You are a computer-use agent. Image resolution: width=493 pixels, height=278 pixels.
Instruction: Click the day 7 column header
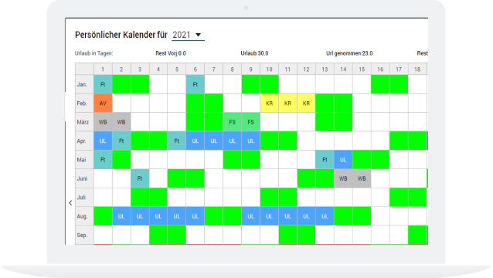pyautogui.click(x=214, y=69)
